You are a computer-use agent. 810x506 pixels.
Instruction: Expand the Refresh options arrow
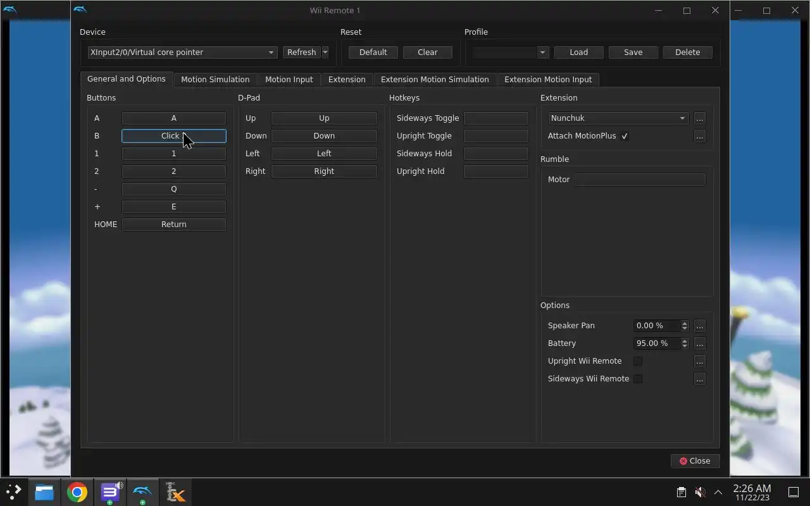click(x=325, y=52)
